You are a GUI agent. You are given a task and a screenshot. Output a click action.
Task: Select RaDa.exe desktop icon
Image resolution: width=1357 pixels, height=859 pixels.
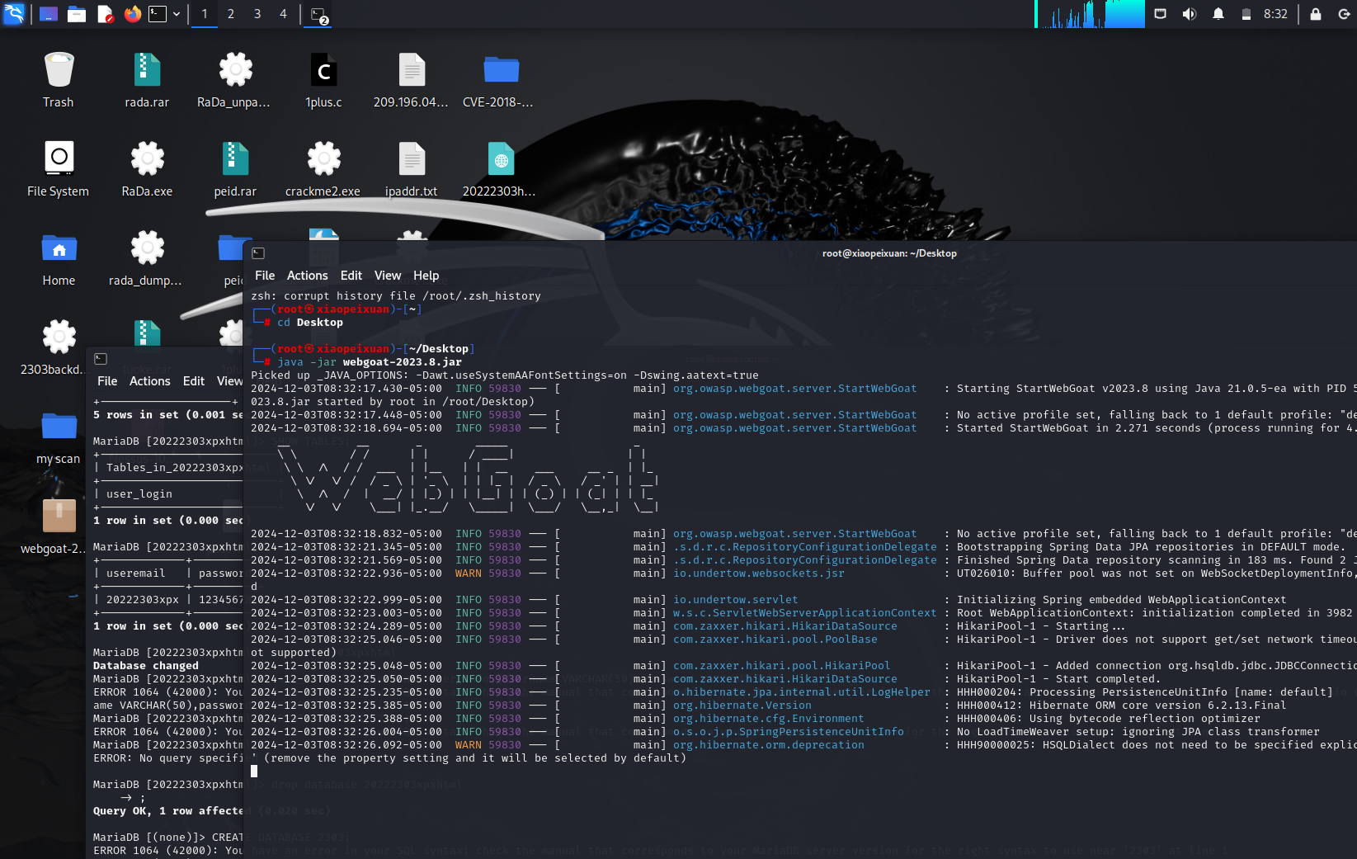tap(147, 169)
